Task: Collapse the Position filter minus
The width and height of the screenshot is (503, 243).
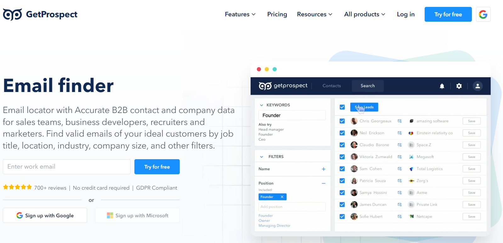Action: point(324,183)
